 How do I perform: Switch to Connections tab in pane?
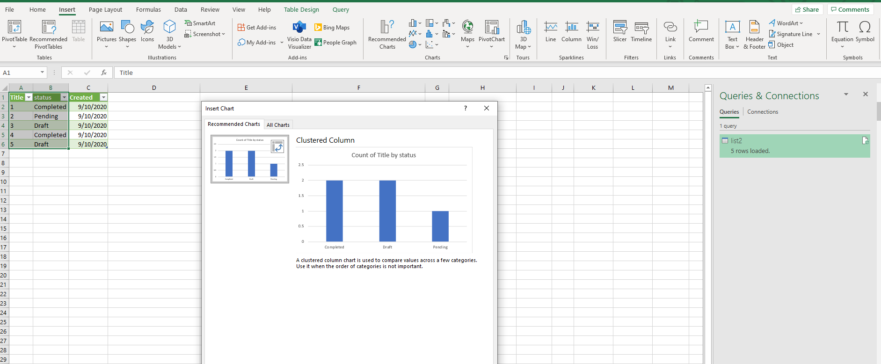click(763, 112)
